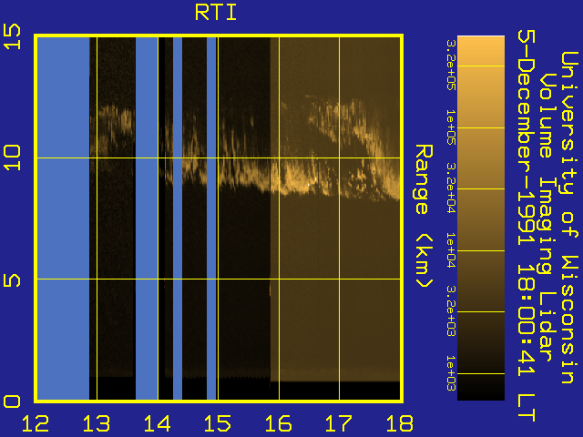This screenshot has height=437, width=583.
Task: Click time axis tick 17
Action: point(339,423)
